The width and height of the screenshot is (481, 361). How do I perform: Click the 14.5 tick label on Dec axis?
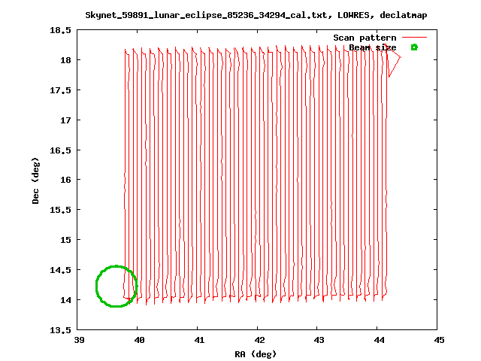pos(60,270)
